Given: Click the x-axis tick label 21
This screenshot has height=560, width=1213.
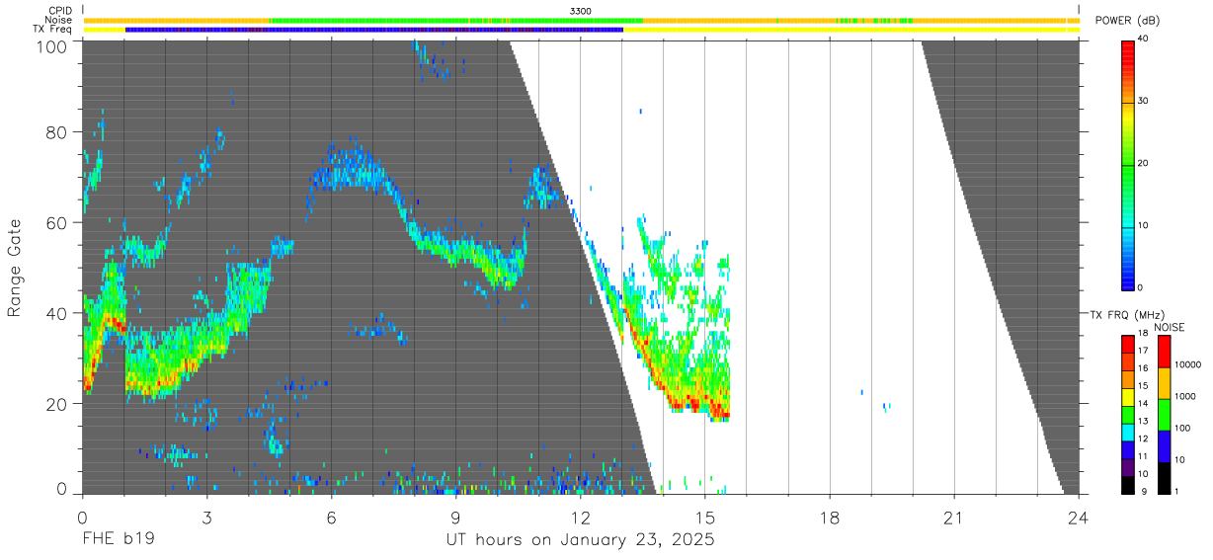Looking at the screenshot, I should point(954,518).
